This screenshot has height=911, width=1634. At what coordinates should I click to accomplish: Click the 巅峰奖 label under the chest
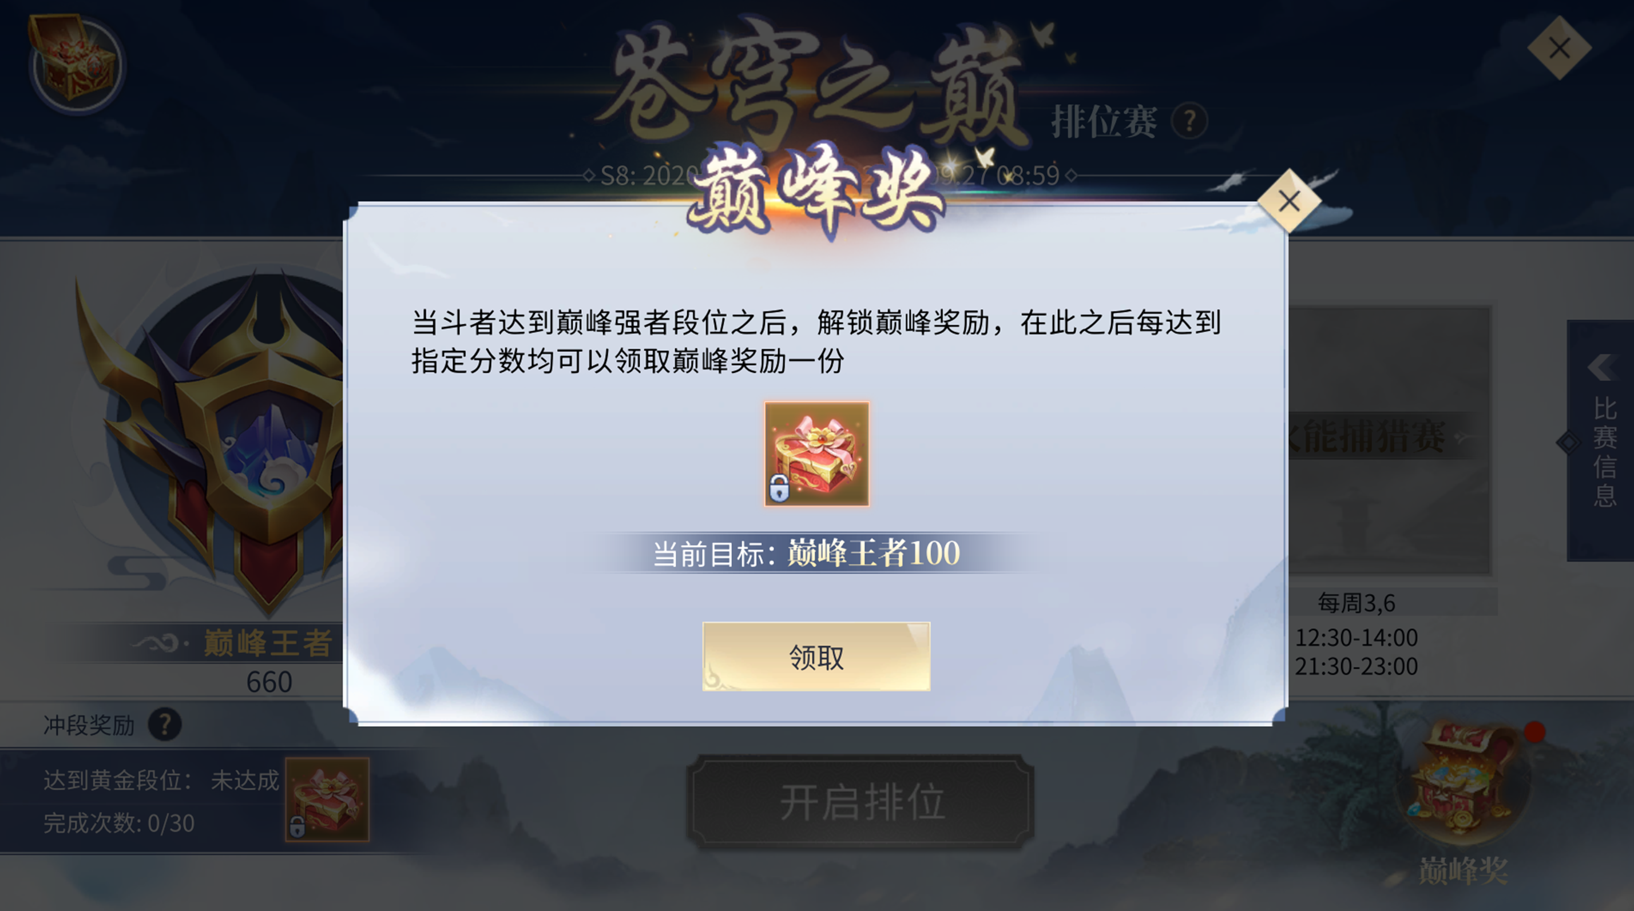1464,872
